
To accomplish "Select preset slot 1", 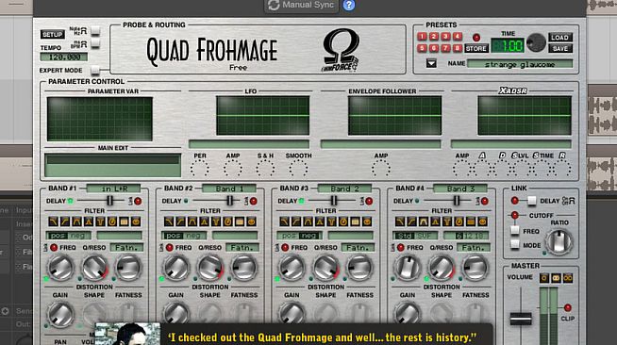I will (423, 37).
